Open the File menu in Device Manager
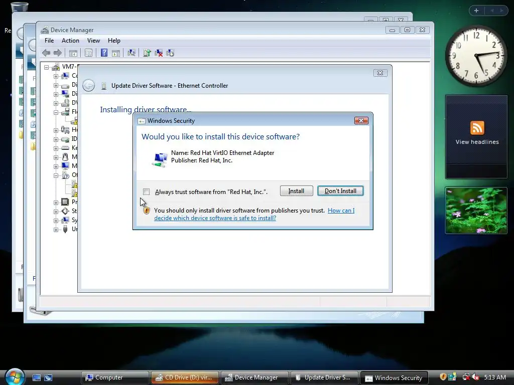The height and width of the screenshot is (385, 514). pos(49,41)
